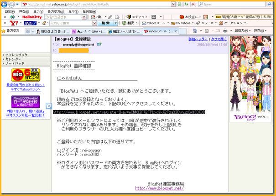The image size is (276, 196).
Task: Expand the dropdown beside the 検索 button
Action: tap(115, 23)
